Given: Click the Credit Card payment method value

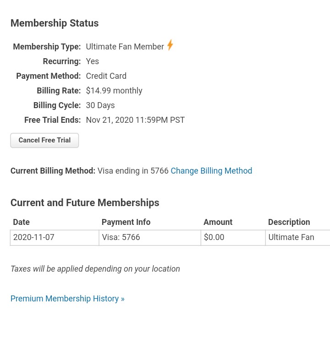Looking at the screenshot, I should pyautogui.click(x=106, y=76).
